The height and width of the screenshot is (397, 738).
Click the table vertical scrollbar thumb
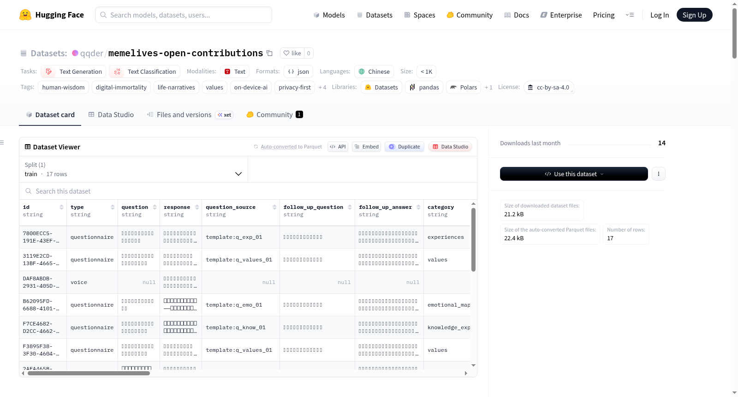[x=473, y=240]
